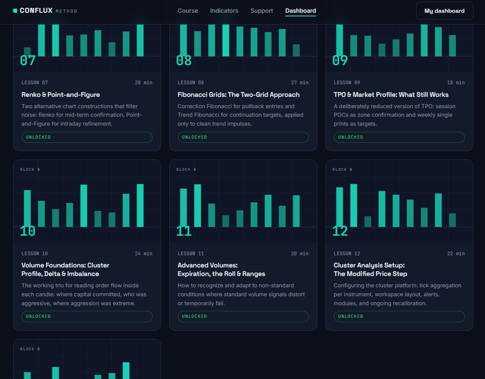Image resolution: width=485 pixels, height=379 pixels.
Task: Select the Dashboard nav tab
Action: click(x=300, y=11)
